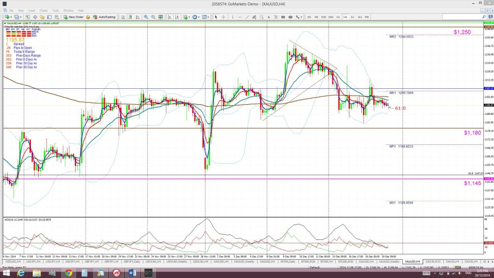Open the Strategy Tester icon

(x=56, y=17)
